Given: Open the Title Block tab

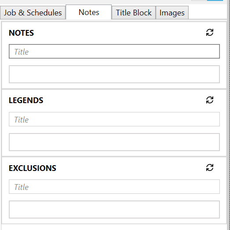Looking at the screenshot, I should [134, 13].
